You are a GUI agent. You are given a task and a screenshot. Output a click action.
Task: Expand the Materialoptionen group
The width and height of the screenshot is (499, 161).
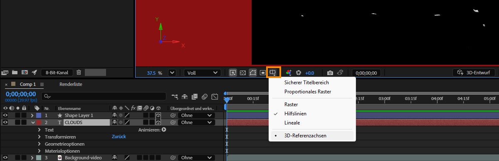pyautogui.click(x=40, y=151)
